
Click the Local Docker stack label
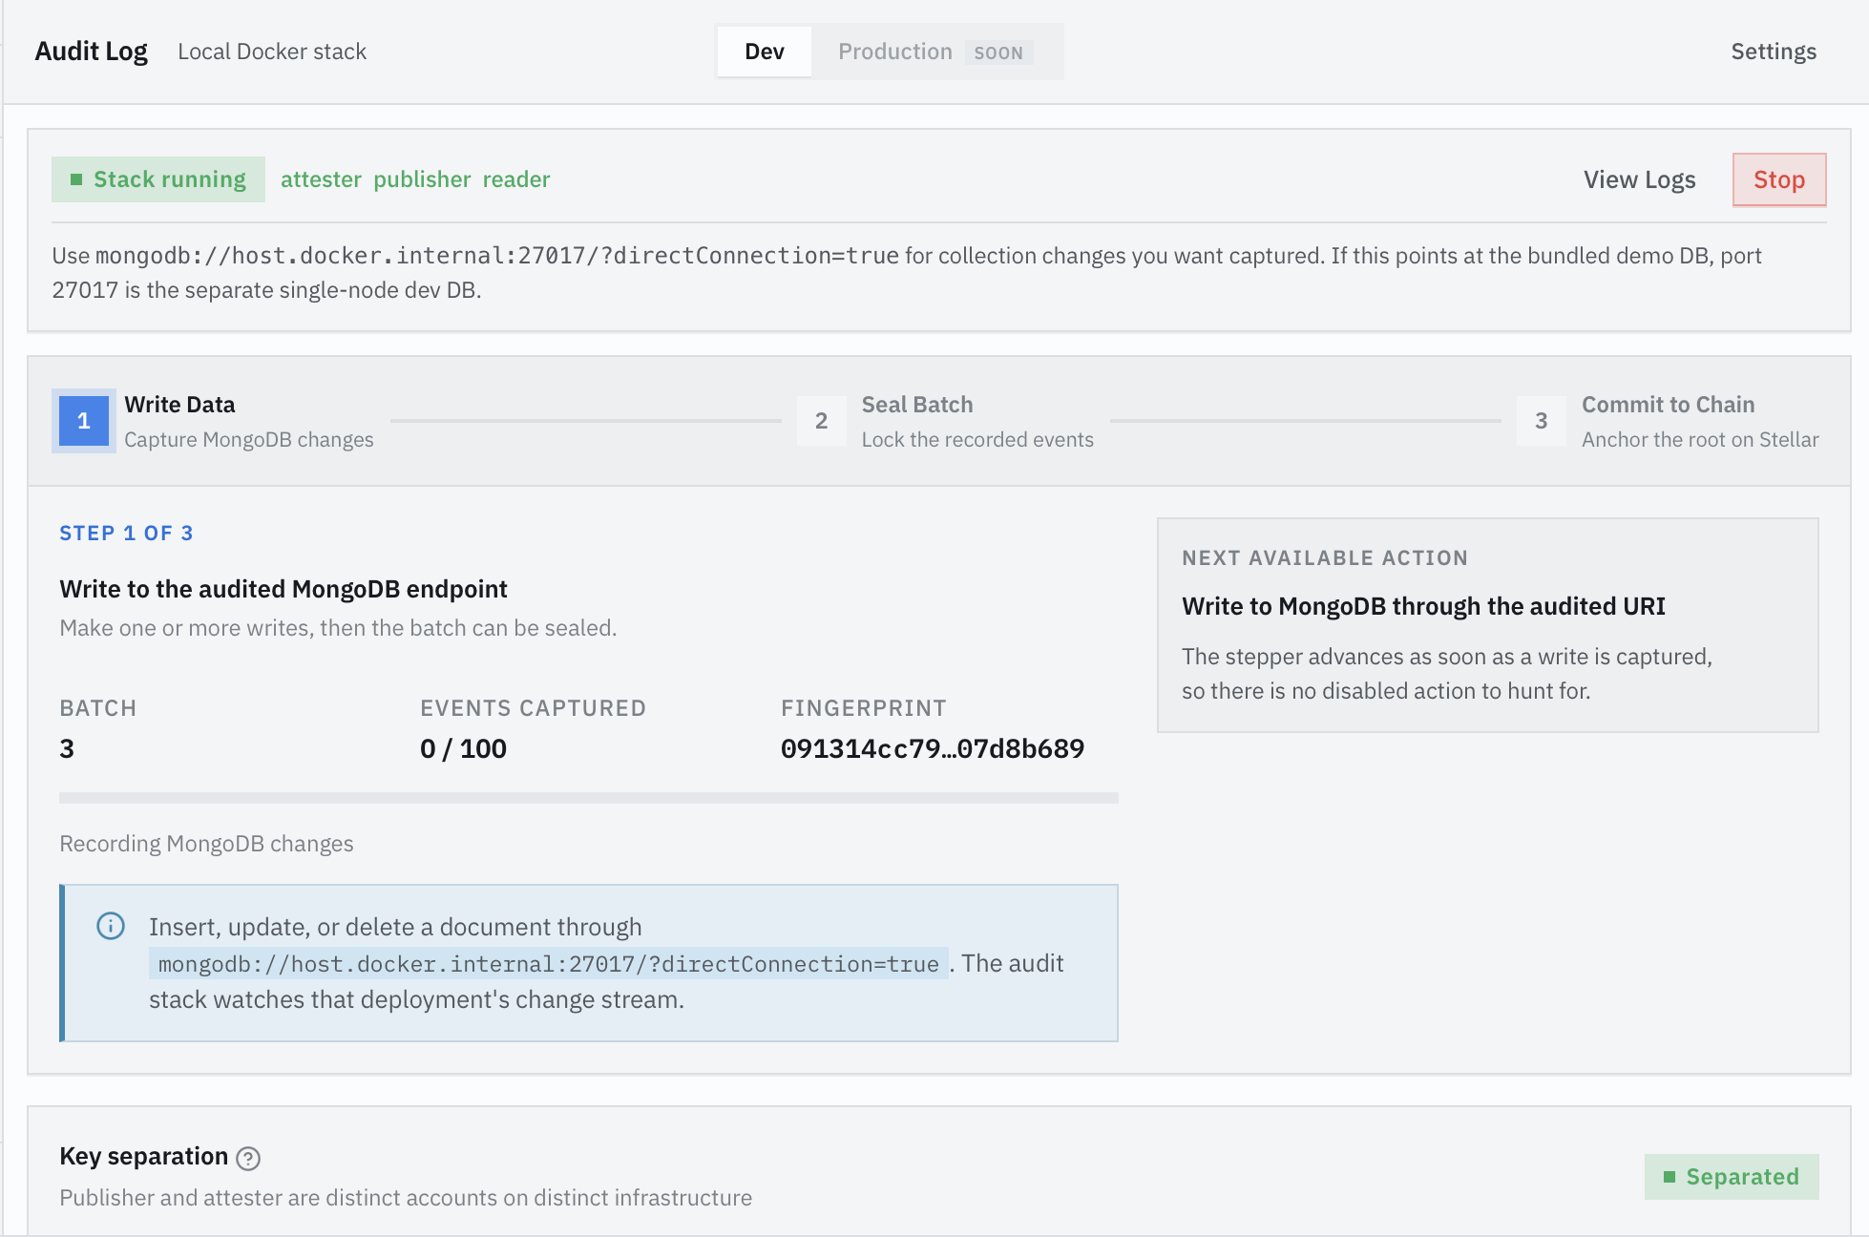pyautogui.click(x=272, y=52)
